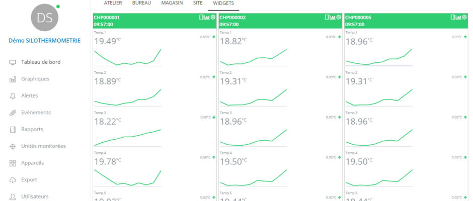Open report icon on CHP000005 widget

(452, 17)
